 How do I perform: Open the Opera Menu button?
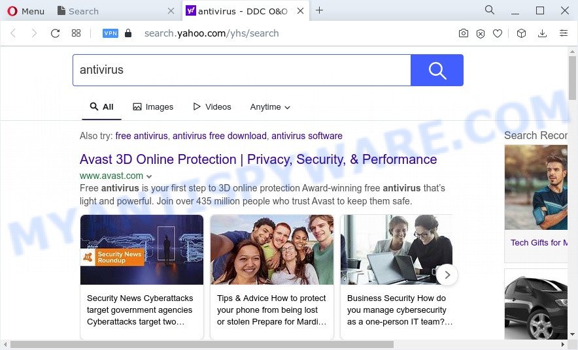25,11
